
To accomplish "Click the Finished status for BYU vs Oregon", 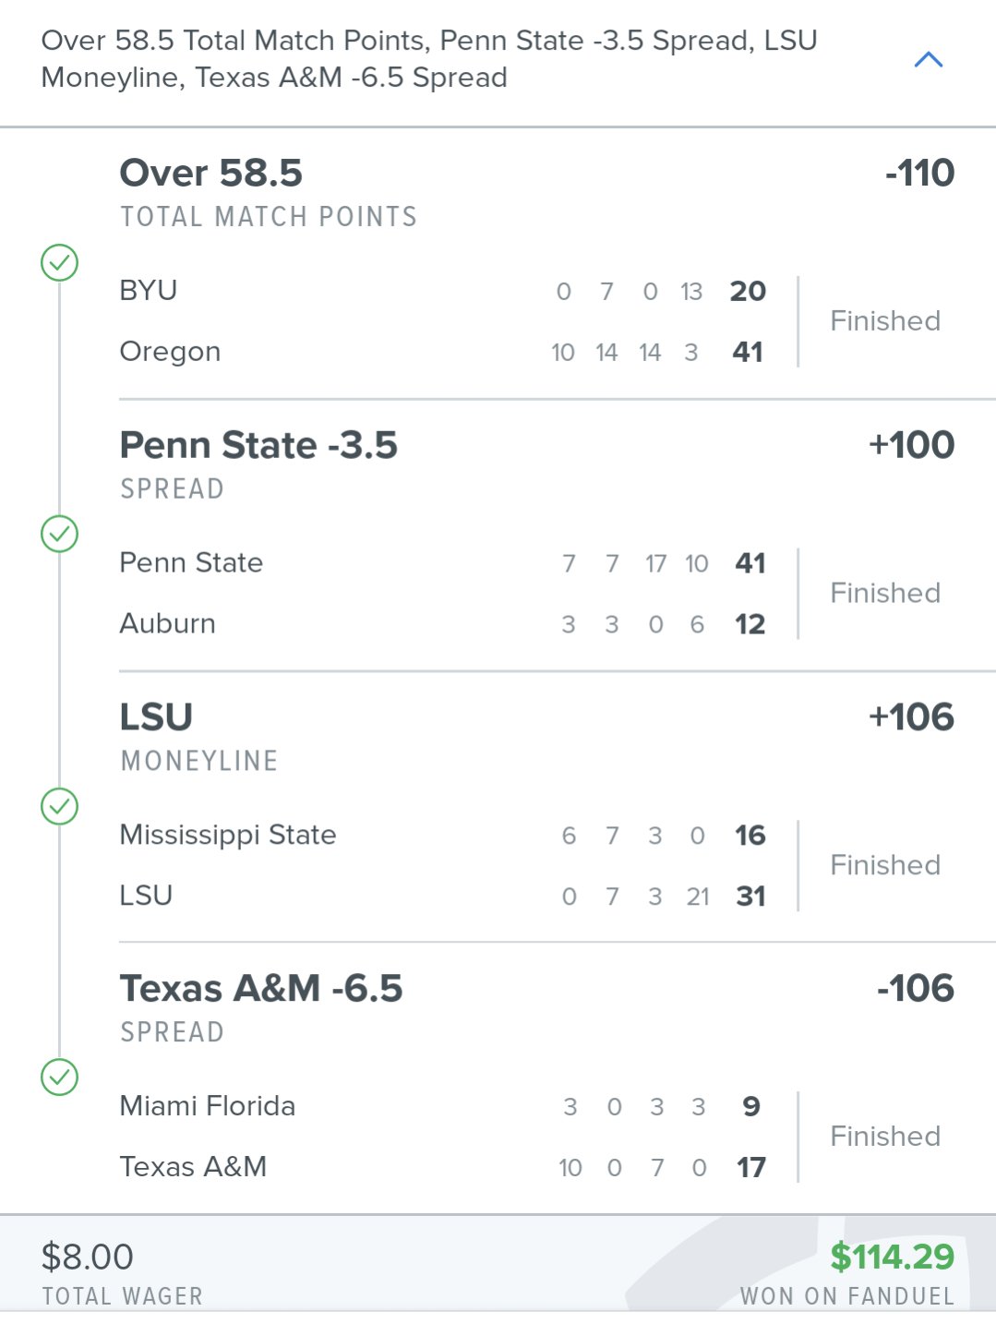I will point(885,321).
